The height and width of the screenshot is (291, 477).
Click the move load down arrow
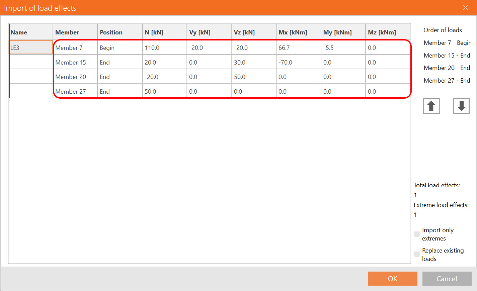click(x=461, y=106)
